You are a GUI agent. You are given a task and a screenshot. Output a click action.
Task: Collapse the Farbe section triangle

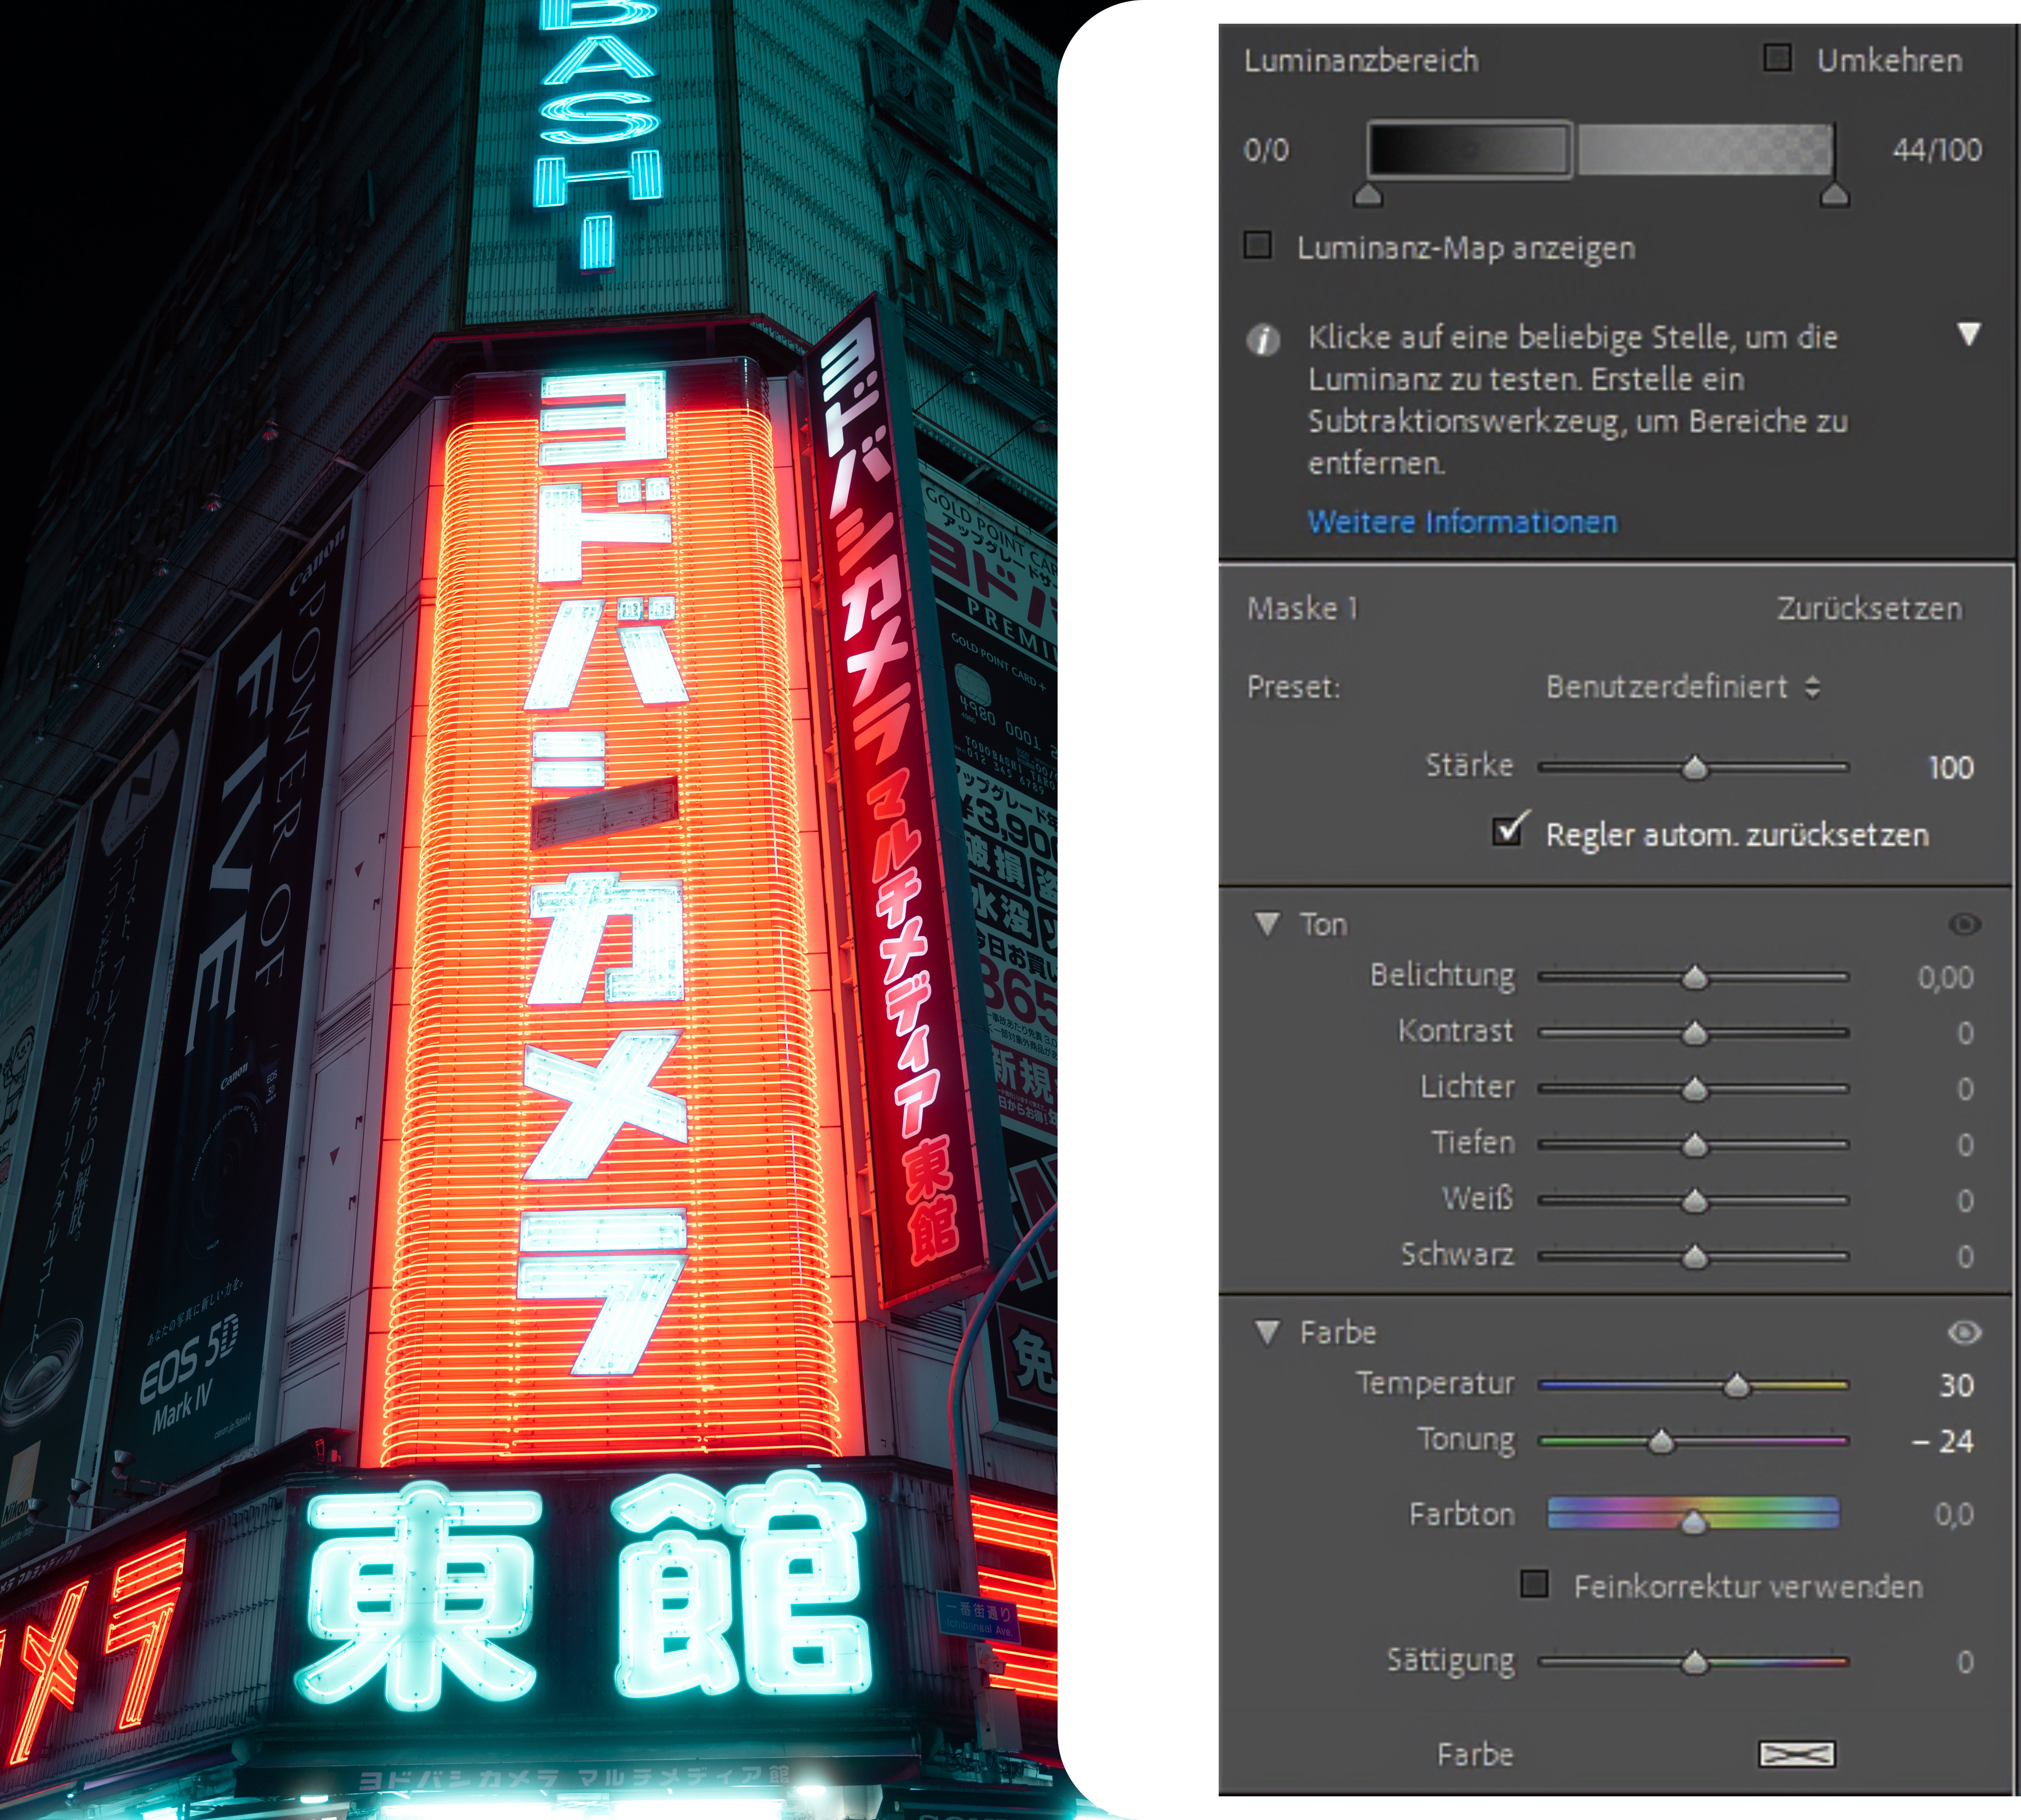tap(1267, 1331)
